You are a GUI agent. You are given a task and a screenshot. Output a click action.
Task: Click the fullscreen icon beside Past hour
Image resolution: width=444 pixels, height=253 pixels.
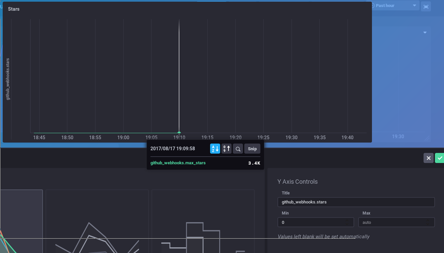point(426,6)
